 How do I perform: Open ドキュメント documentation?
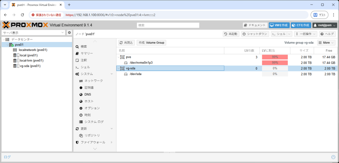click(x=255, y=25)
